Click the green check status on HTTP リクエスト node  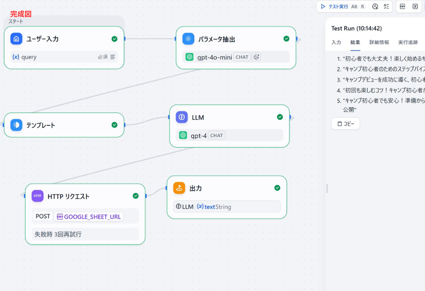click(136, 196)
